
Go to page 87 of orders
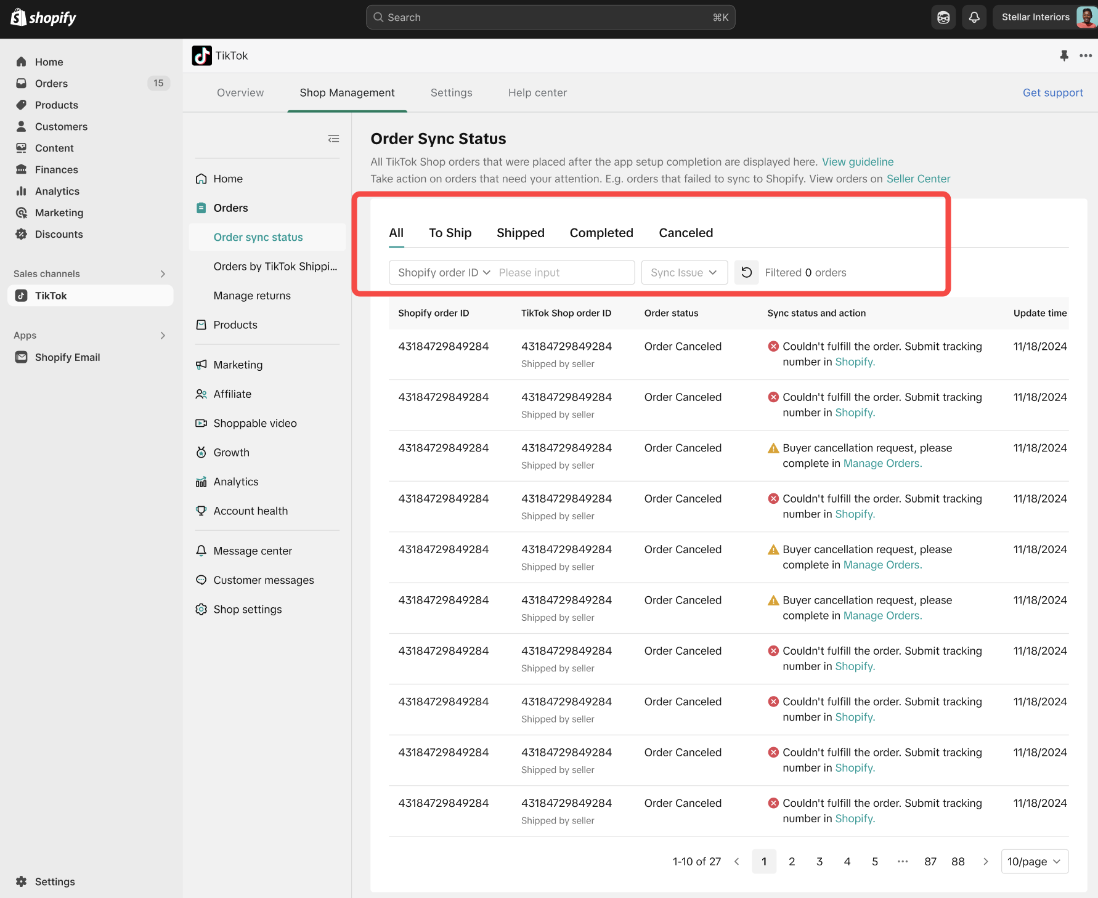[930, 862]
